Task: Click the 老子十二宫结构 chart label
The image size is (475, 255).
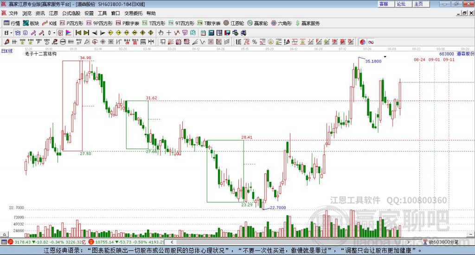Action: click(x=41, y=54)
